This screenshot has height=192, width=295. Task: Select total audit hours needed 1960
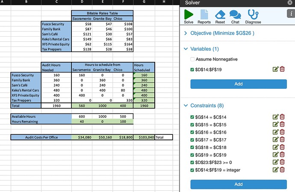click(x=56, y=106)
